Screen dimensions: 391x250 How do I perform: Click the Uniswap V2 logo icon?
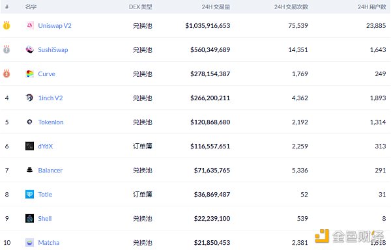(x=30, y=25)
